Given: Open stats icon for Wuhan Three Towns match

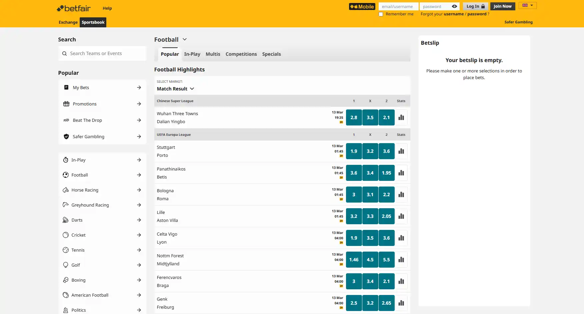Looking at the screenshot, I should [401, 117].
